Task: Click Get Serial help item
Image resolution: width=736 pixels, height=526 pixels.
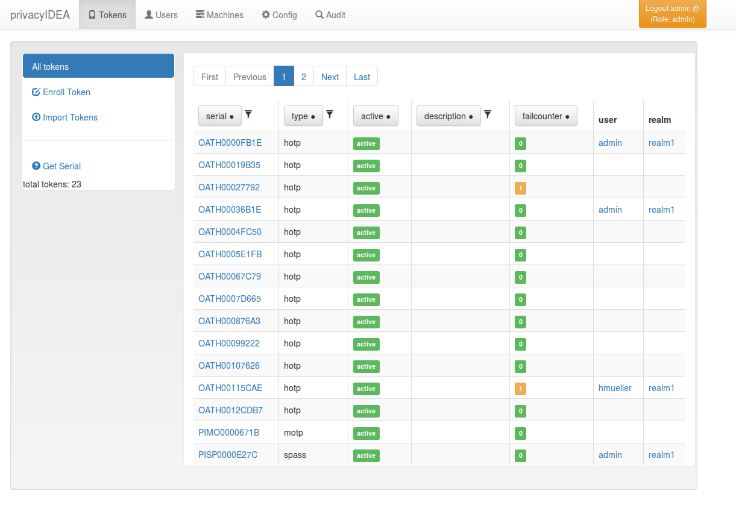Action: coord(57,166)
